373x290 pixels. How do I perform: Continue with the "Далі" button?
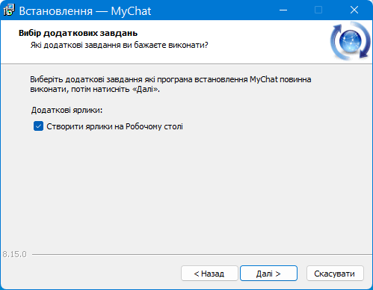268,274
